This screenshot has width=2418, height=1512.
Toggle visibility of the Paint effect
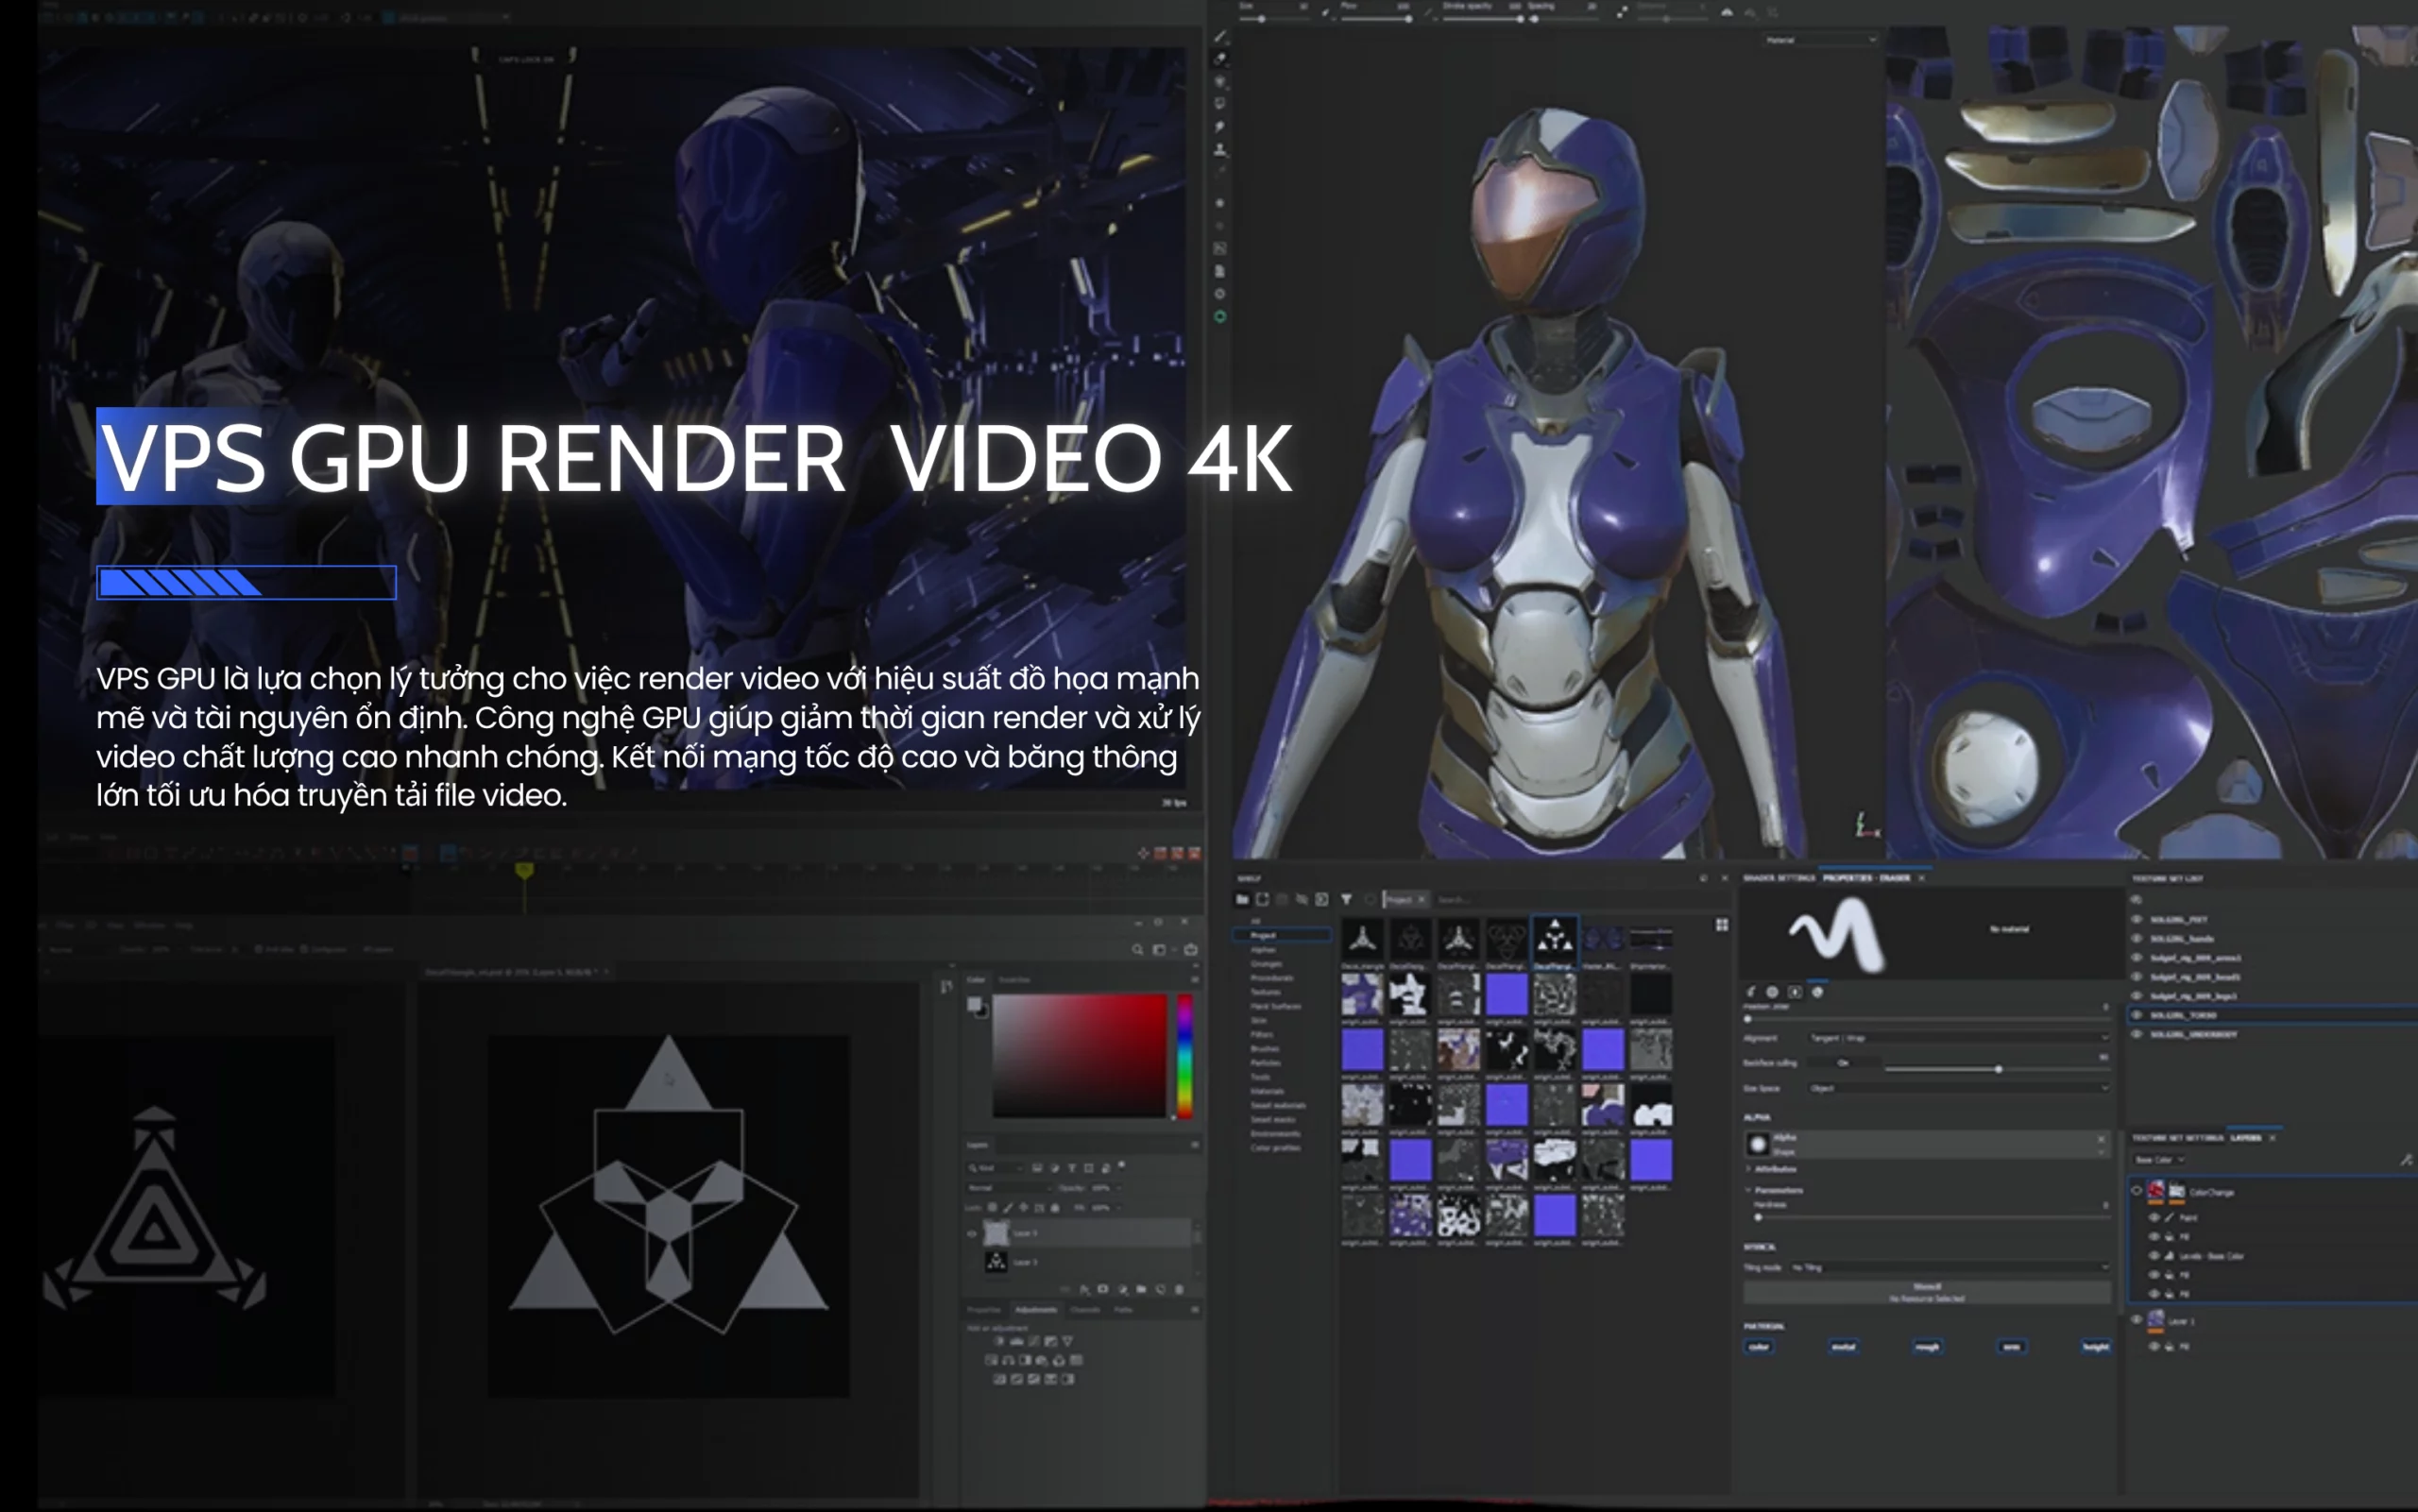[2154, 1218]
